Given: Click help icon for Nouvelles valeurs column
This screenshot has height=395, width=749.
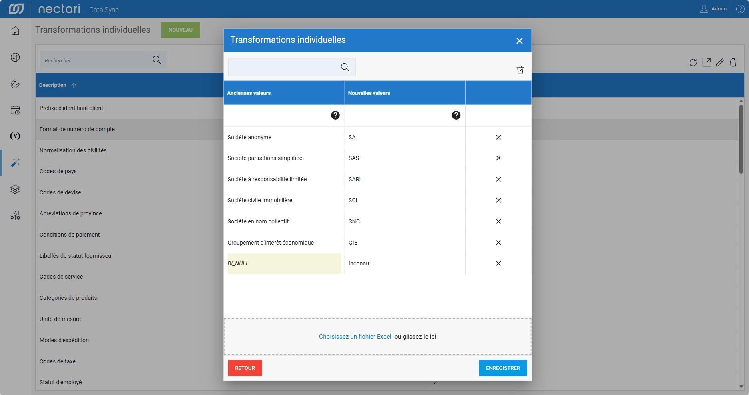Looking at the screenshot, I should [456, 115].
